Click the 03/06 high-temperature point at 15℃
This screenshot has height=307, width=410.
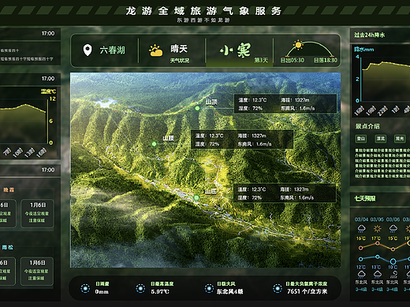pos(393,249)
